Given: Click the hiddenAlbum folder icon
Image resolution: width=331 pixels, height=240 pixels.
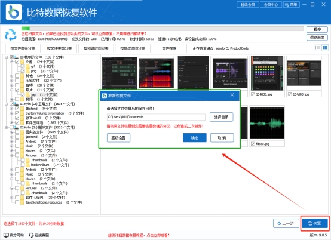Looking at the screenshot, I should click(x=27, y=165).
